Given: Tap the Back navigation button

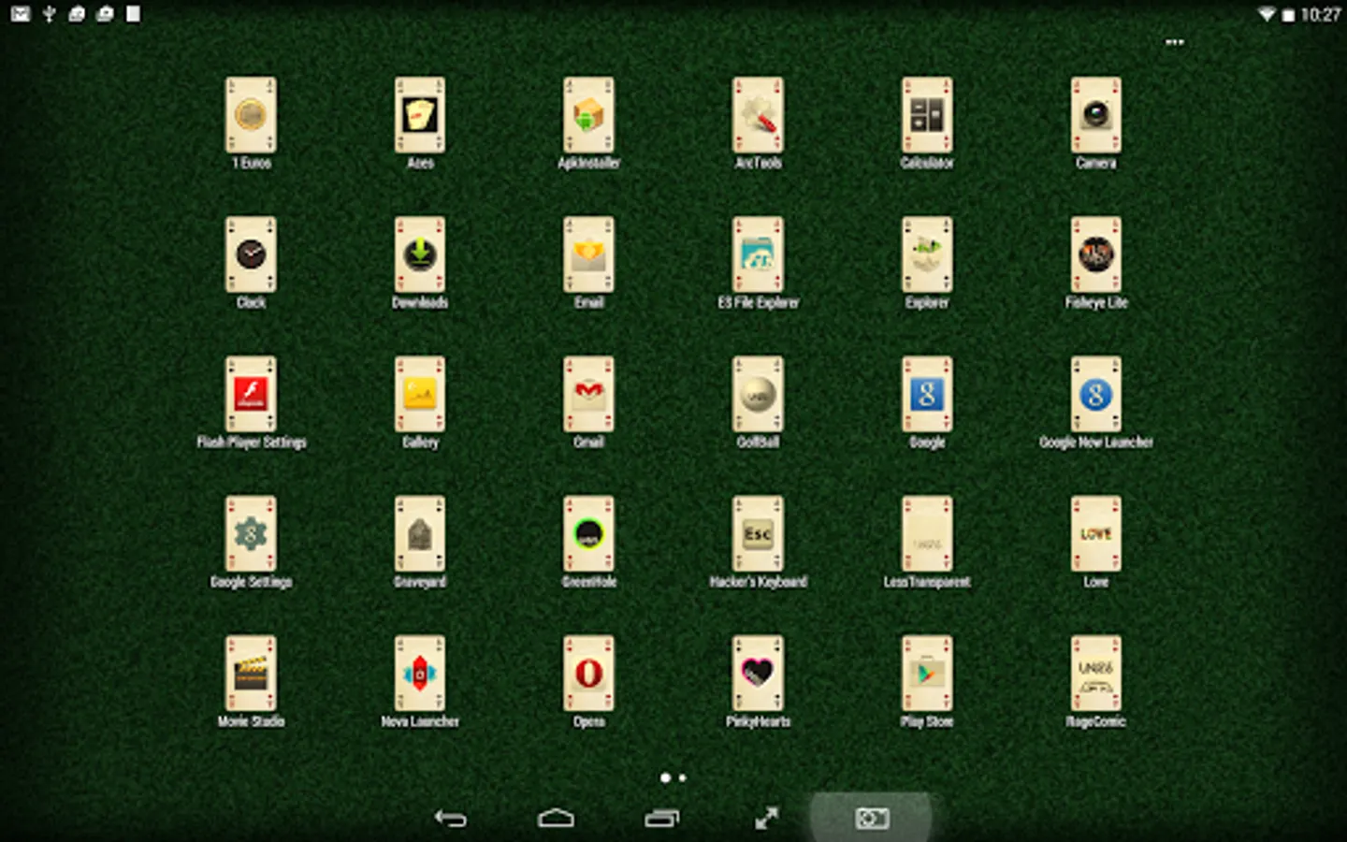Looking at the screenshot, I should [451, 819].
